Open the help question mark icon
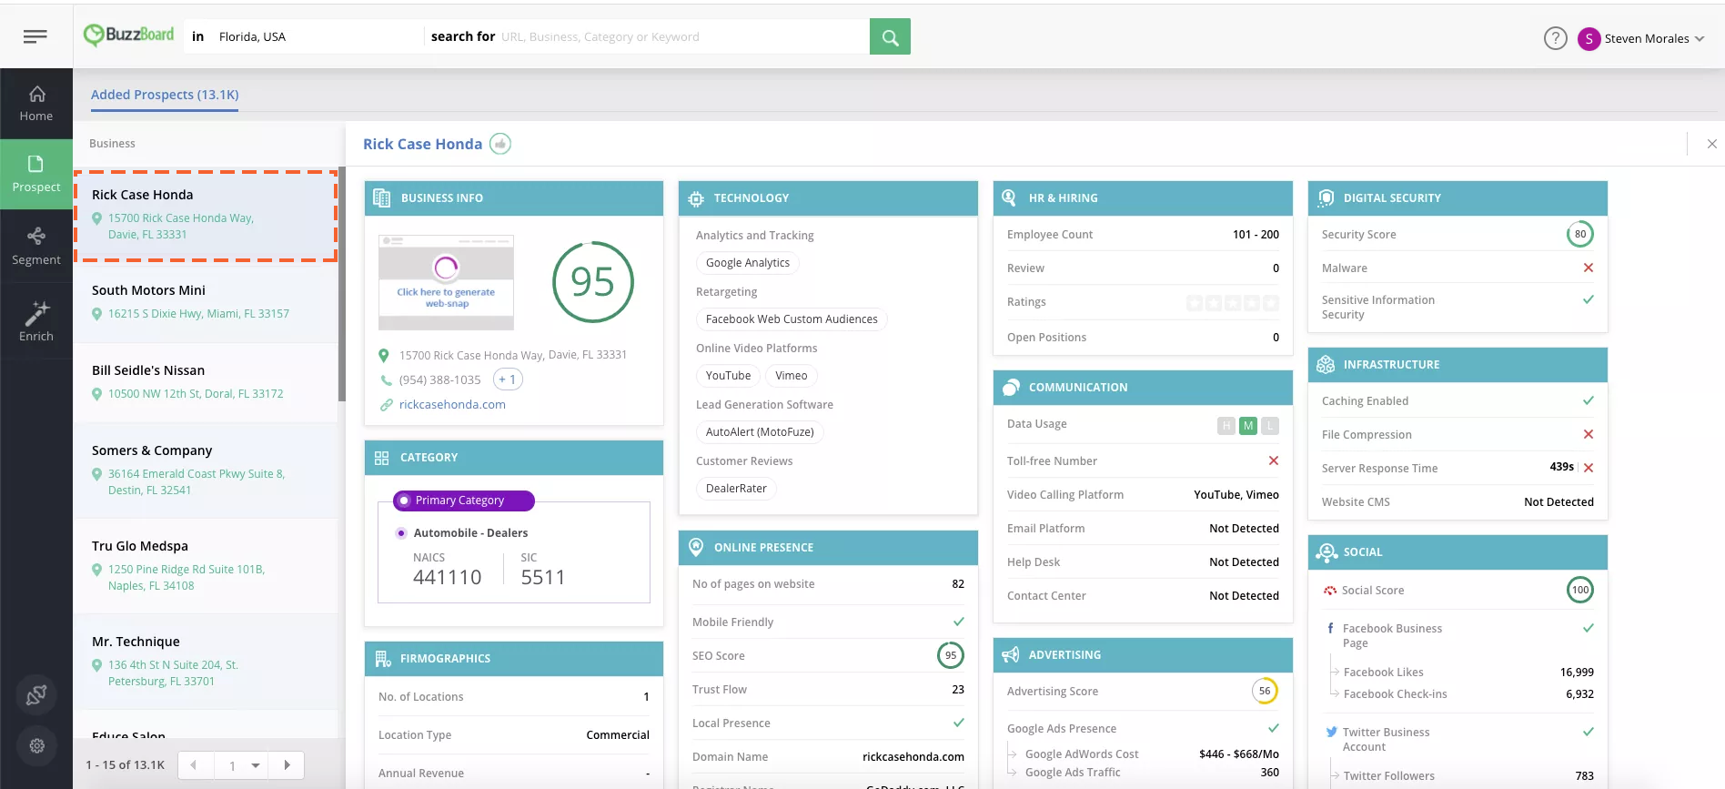 point(1556,38)
